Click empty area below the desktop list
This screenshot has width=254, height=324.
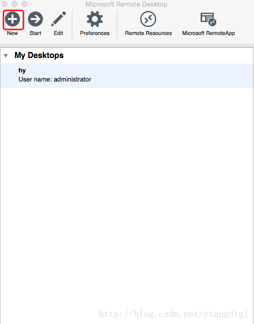coord(127,186)
